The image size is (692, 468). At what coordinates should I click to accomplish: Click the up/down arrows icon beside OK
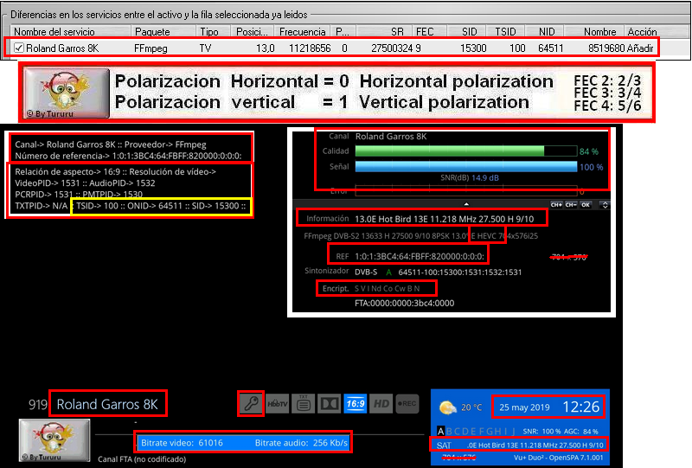click(x=605, y=205)
